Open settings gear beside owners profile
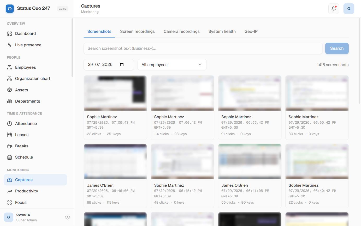This screenshot has width=361, height=226. click(67, 217)
